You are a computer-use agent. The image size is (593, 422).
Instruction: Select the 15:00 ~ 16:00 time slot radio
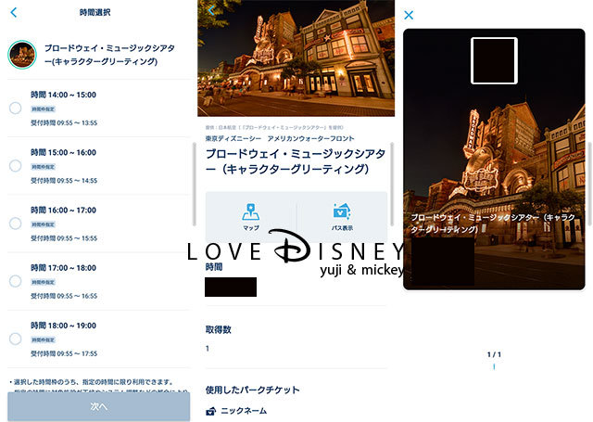tap(15, 166)
